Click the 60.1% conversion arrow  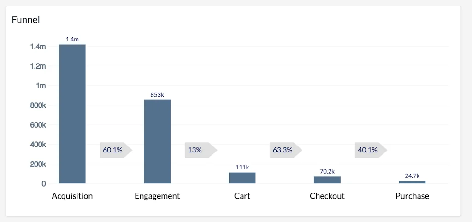coord(115,150)
